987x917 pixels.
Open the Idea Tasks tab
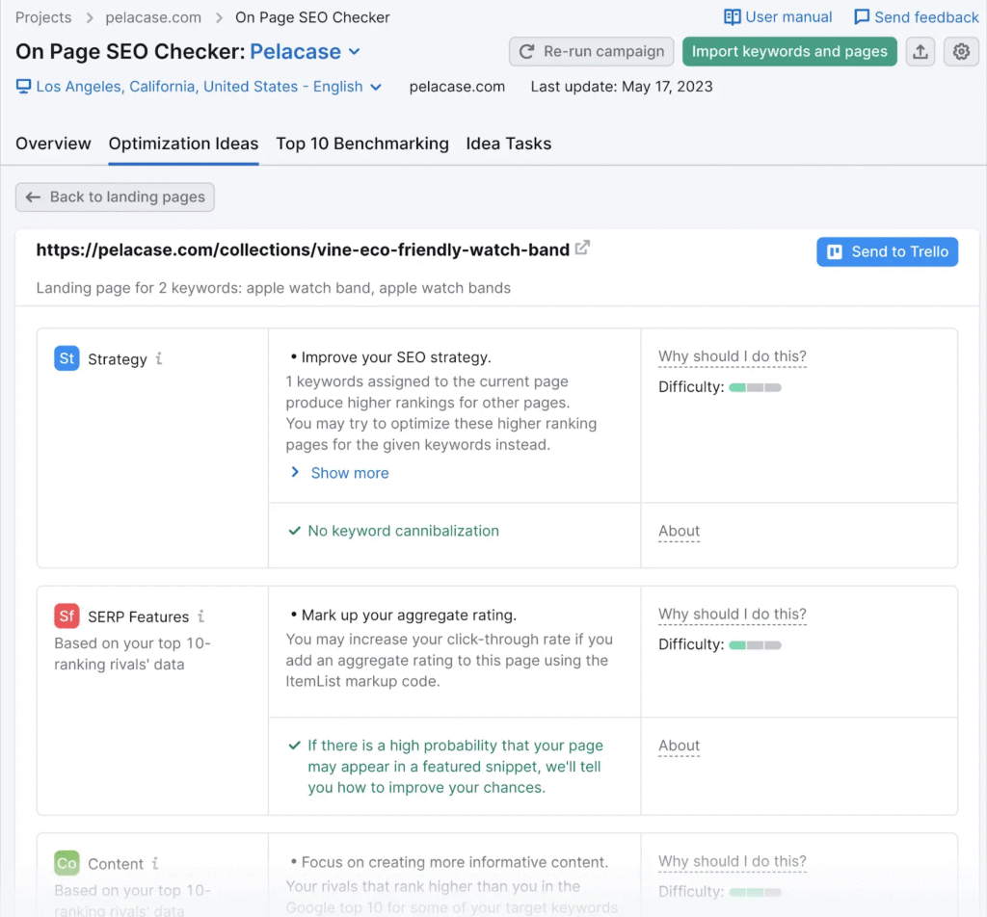pos(508,144)
